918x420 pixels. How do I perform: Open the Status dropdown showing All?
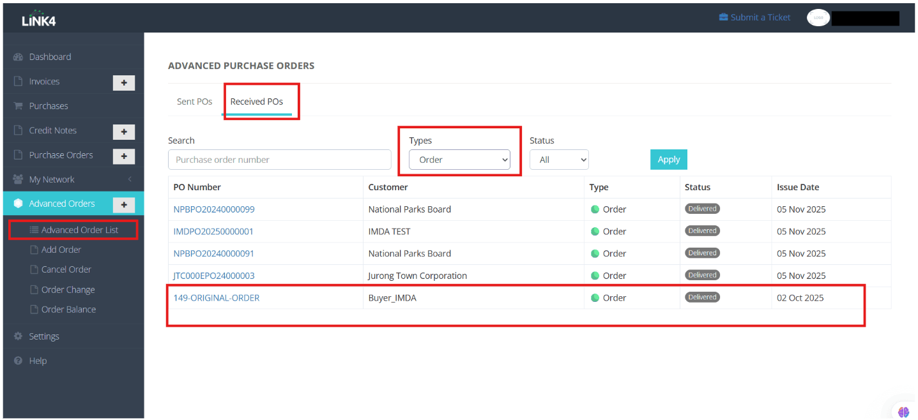pos(558,160)
